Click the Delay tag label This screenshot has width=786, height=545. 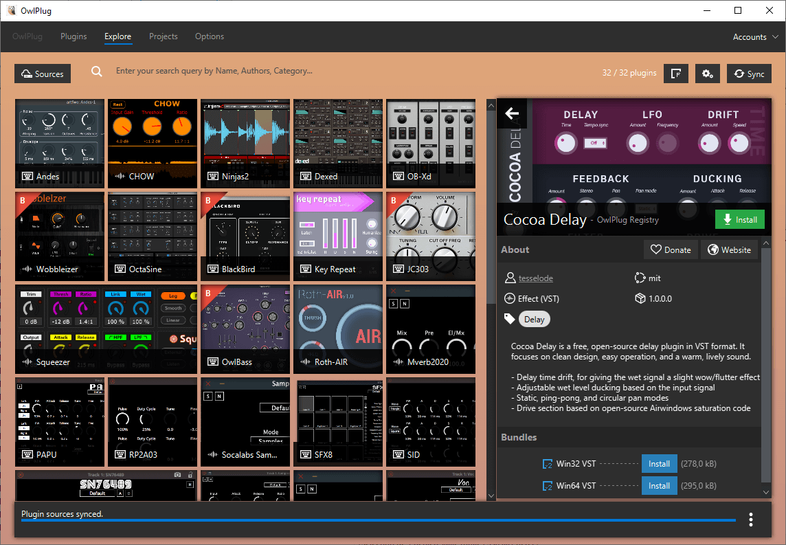tap(534, 319)
